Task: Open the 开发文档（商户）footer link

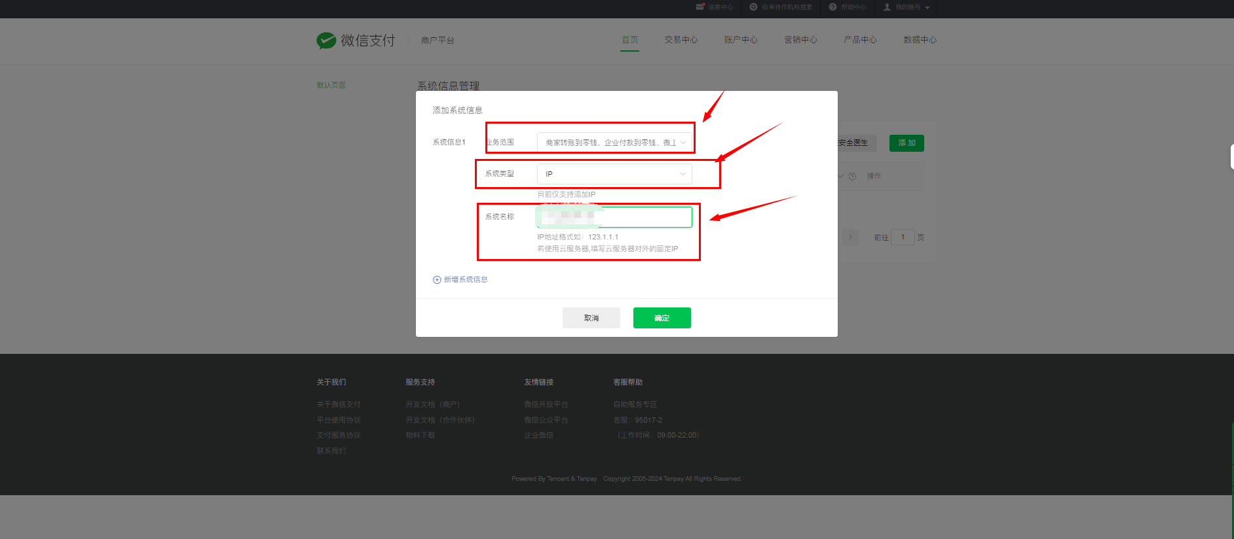Action: click(433, 404)
